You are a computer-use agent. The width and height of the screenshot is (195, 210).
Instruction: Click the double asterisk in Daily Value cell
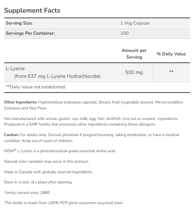[171, 72]
